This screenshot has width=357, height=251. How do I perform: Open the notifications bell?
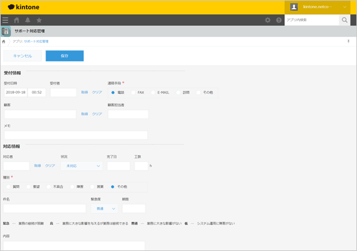(x=28, y=20)
